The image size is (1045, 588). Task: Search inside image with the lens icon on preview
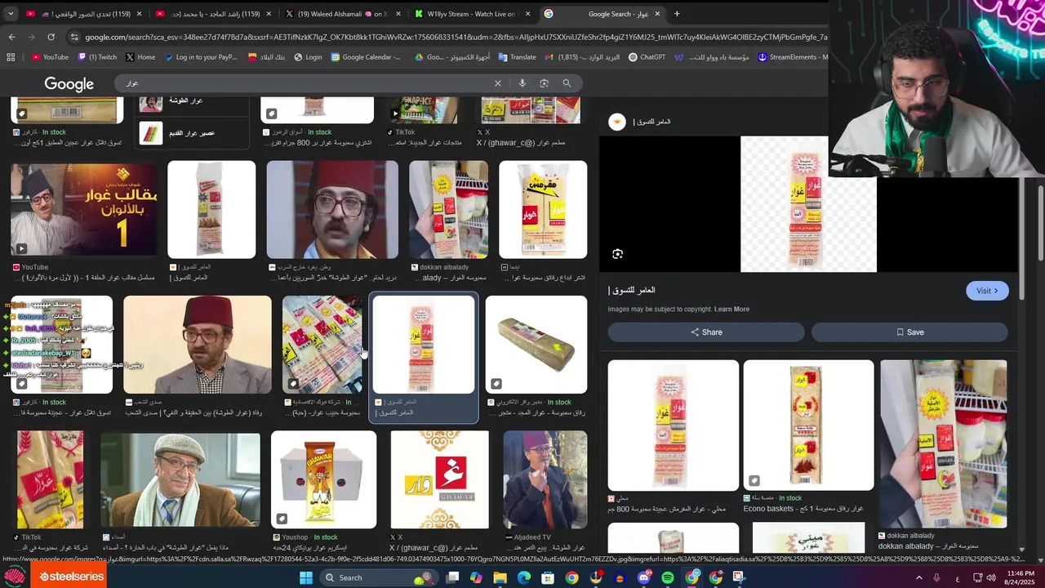tap(617, 254)
